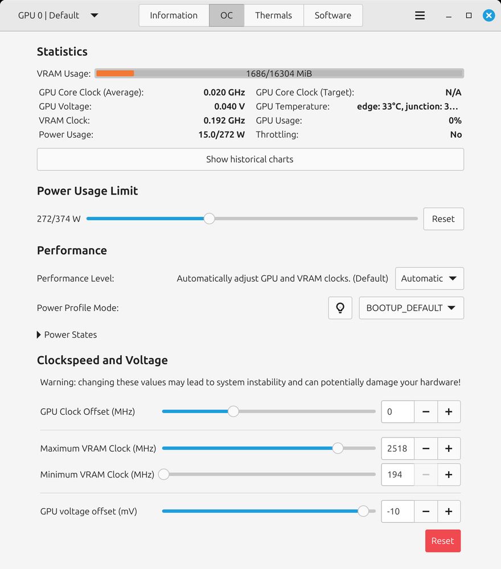
Task: Switch to the Information tab
Action: (x=174, y=15)
